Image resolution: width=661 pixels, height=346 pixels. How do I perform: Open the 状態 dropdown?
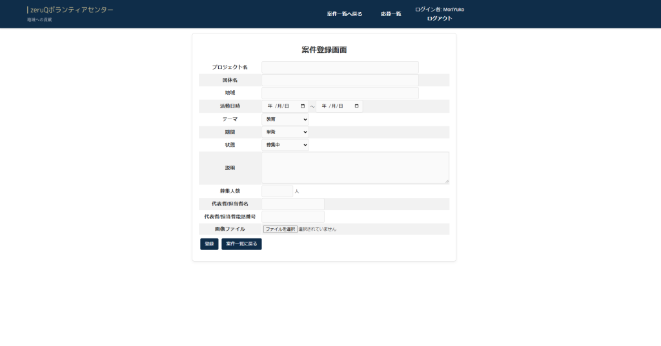pyautogui.click(x=285, y=145)
